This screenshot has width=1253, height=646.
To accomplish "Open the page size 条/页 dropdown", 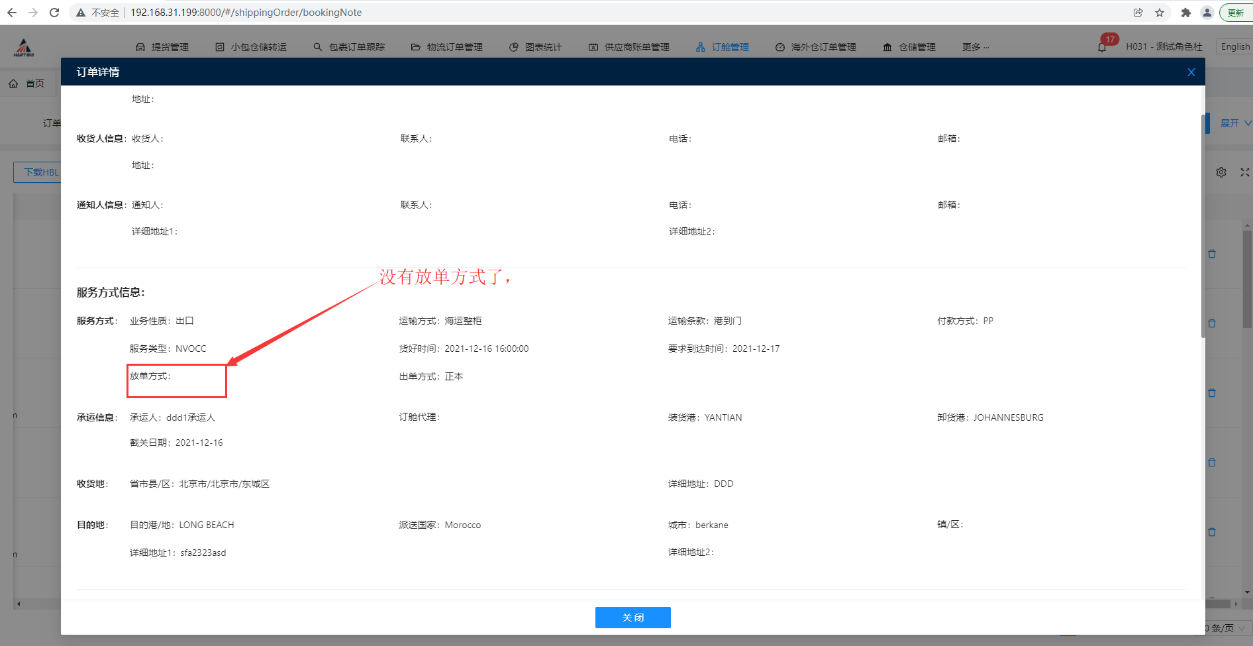I will [1226, 628].
